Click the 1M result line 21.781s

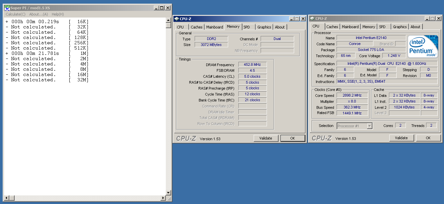pyautogui.click(x=47, y=53)
